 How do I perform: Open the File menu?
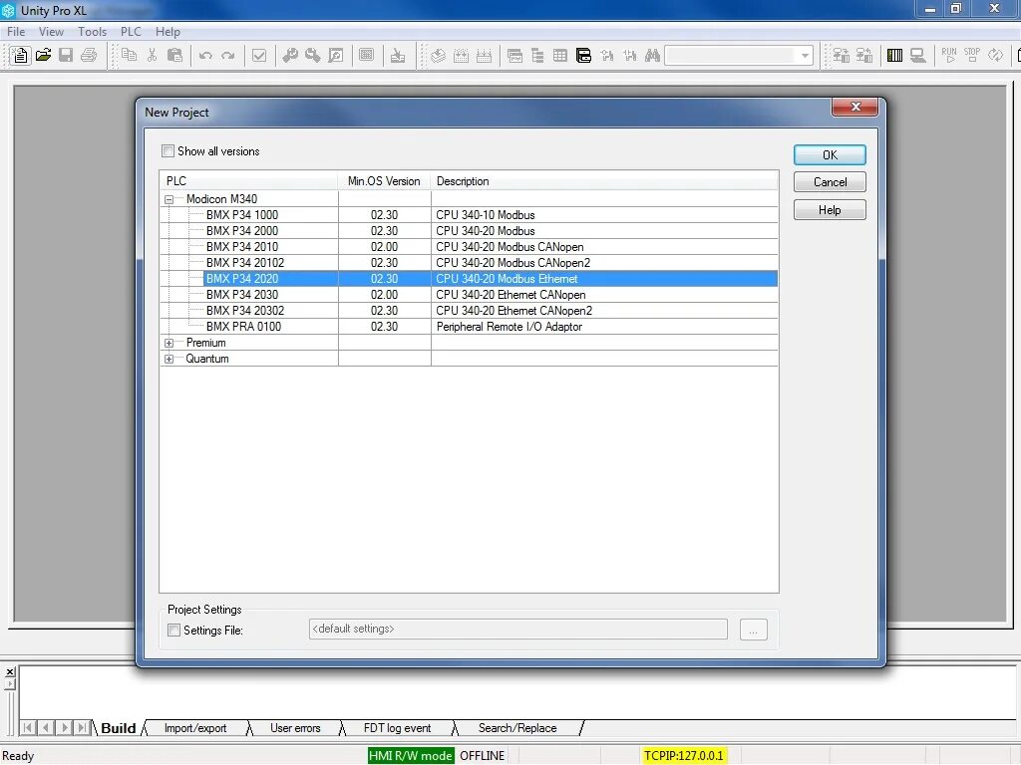point(16,31)
